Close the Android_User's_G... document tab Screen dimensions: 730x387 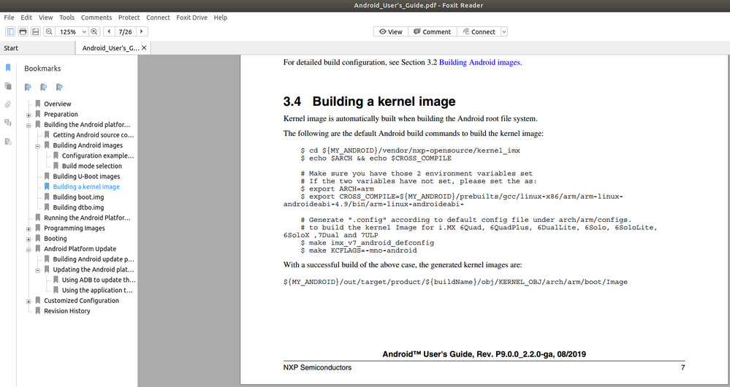tap(145, 48)
